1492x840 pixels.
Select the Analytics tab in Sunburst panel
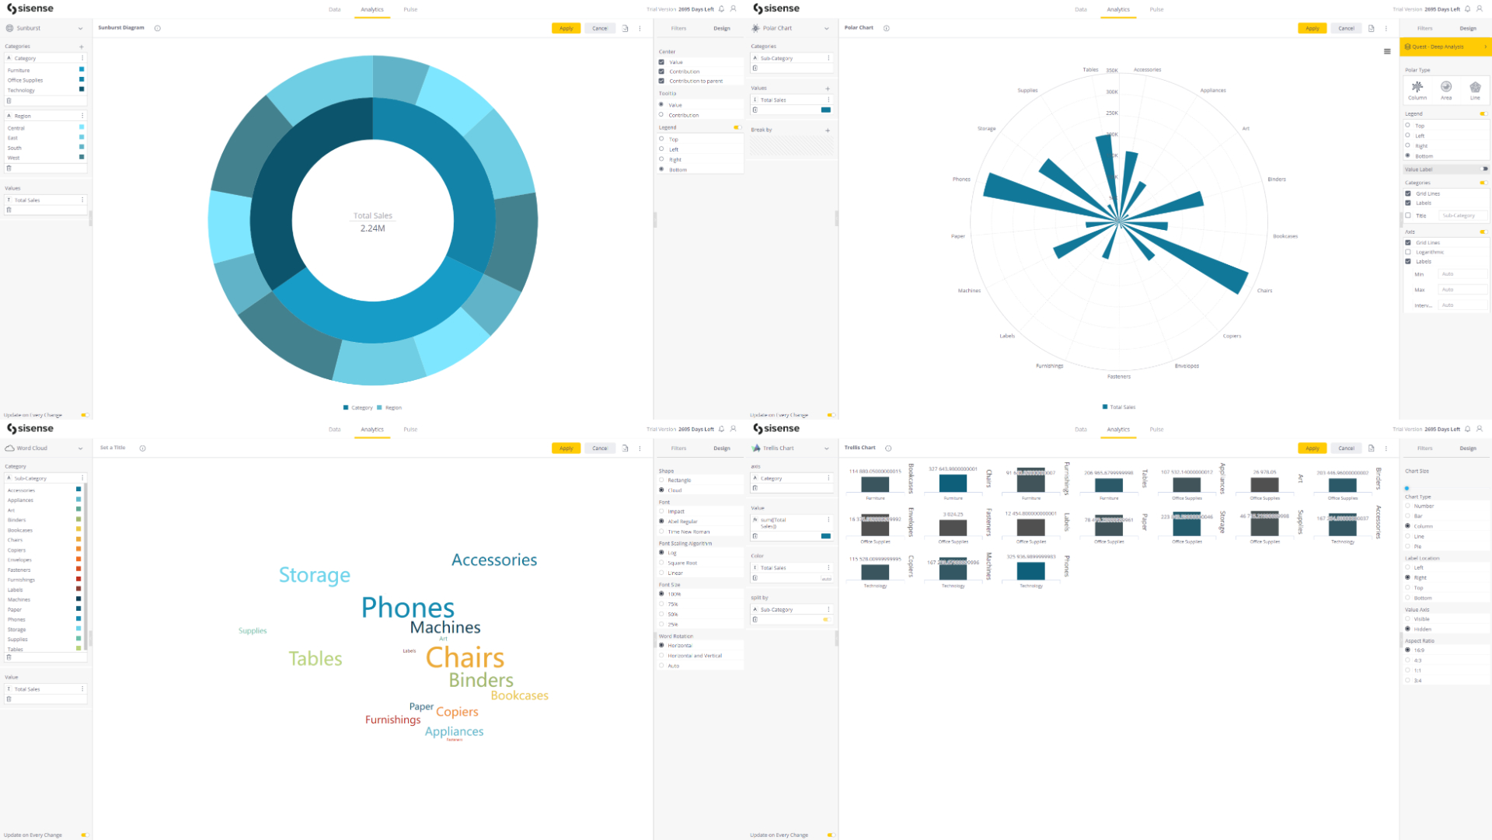tap(370, 9)
